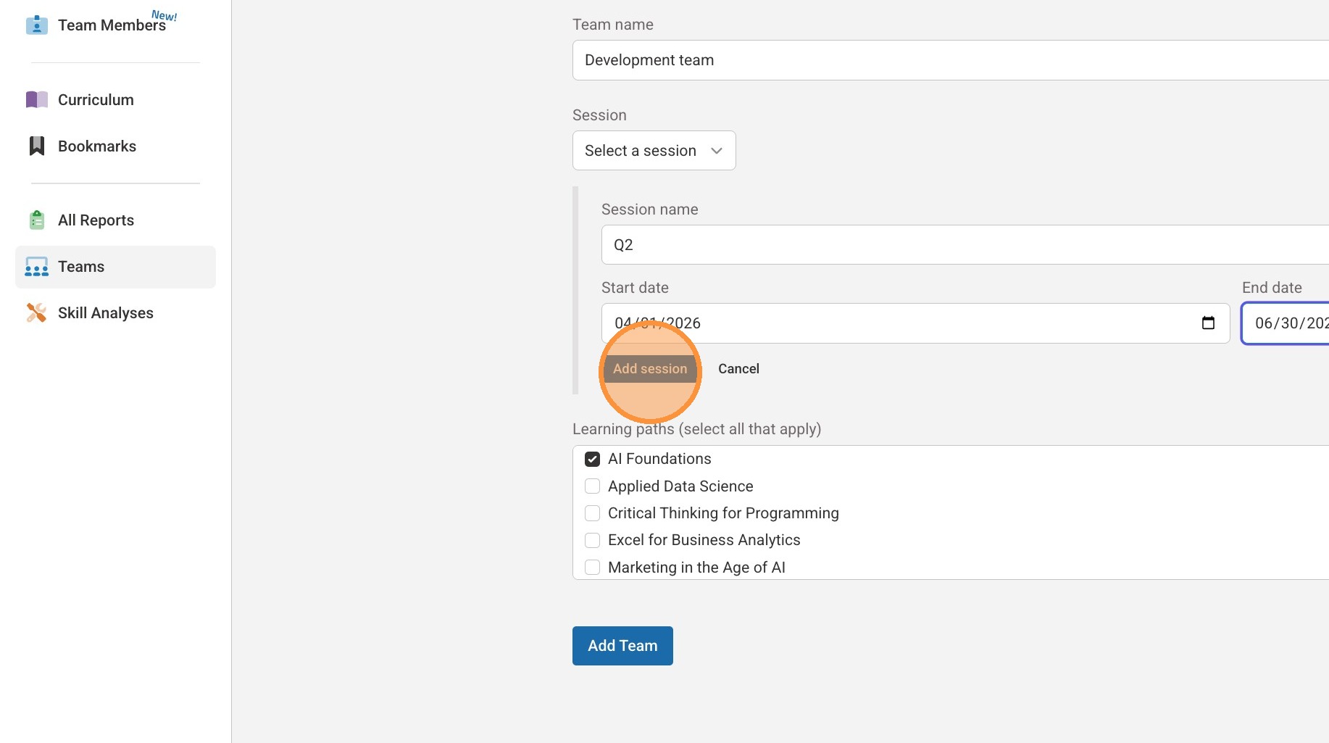Image resolution: width=1329 pixels, height=743 pixels.
Task: Click the Skill Analyses tools icon
Action: (x=37, y=312)
